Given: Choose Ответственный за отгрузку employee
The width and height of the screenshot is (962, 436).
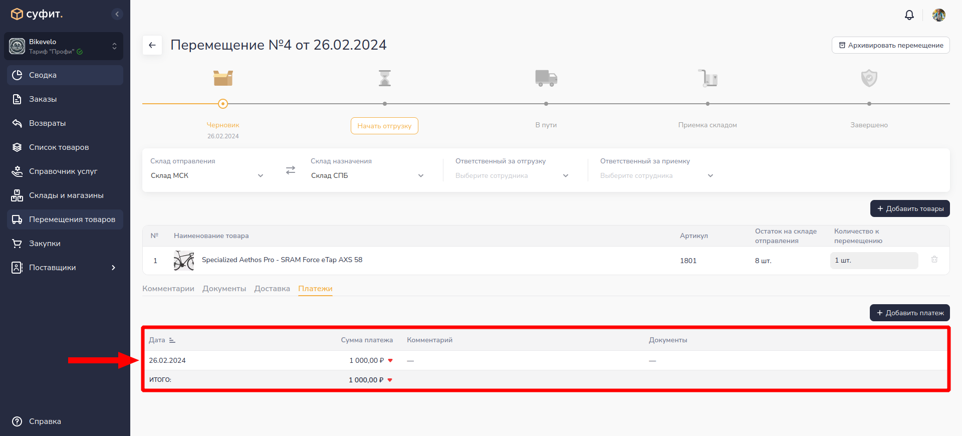Looking at the screenshot, I should (512, 176).
